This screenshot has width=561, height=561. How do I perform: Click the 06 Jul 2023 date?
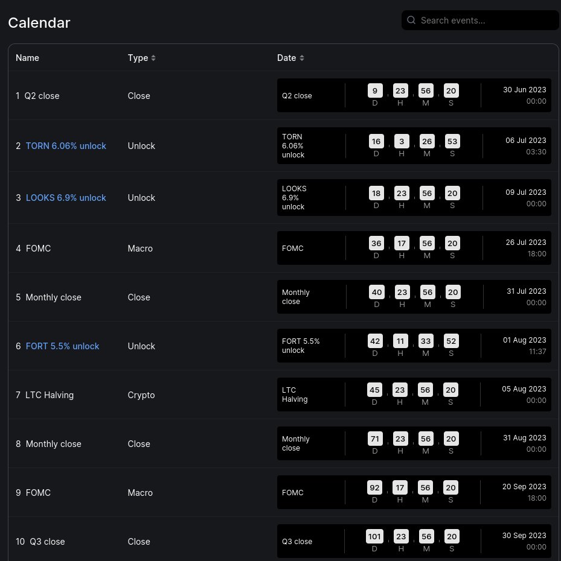pyautogui.click(x=525, y=141)
